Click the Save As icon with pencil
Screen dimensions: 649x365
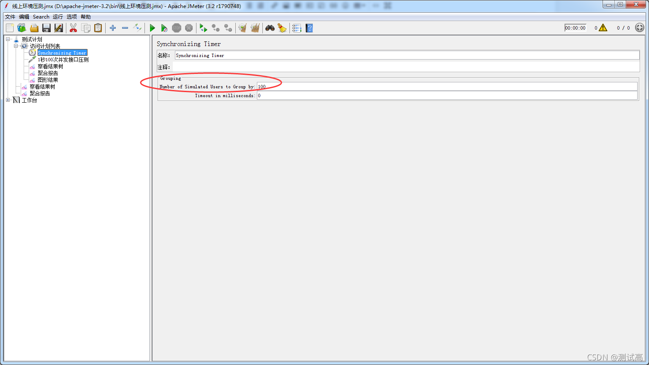point(59,28)
